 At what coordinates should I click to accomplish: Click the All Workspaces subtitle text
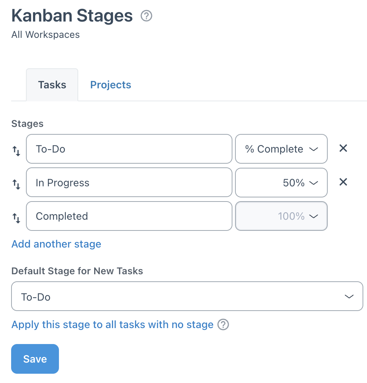[46, 35]
